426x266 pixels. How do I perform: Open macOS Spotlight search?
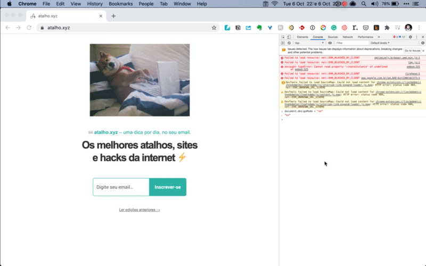[364, 4]
